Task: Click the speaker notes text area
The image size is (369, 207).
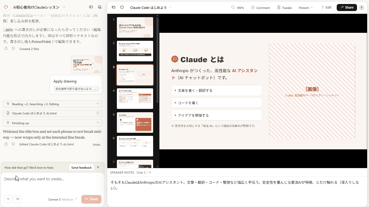Action: (238, 185)
